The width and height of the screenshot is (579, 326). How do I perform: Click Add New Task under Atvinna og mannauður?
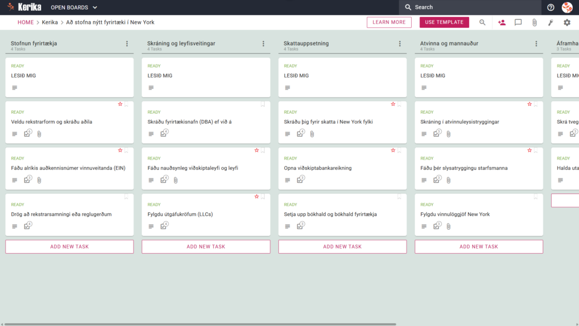(478, 247)
